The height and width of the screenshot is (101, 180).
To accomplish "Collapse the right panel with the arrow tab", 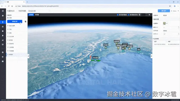I will (x=151, y=56).
